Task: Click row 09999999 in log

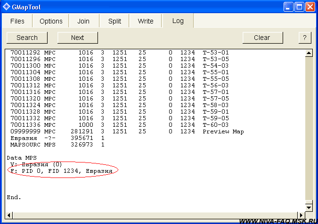Action: [127, 131]
